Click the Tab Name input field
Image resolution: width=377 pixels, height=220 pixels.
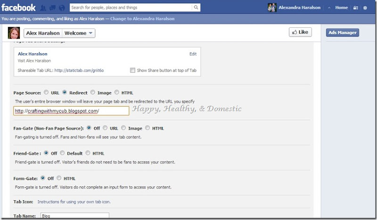(x=75, y=215)
